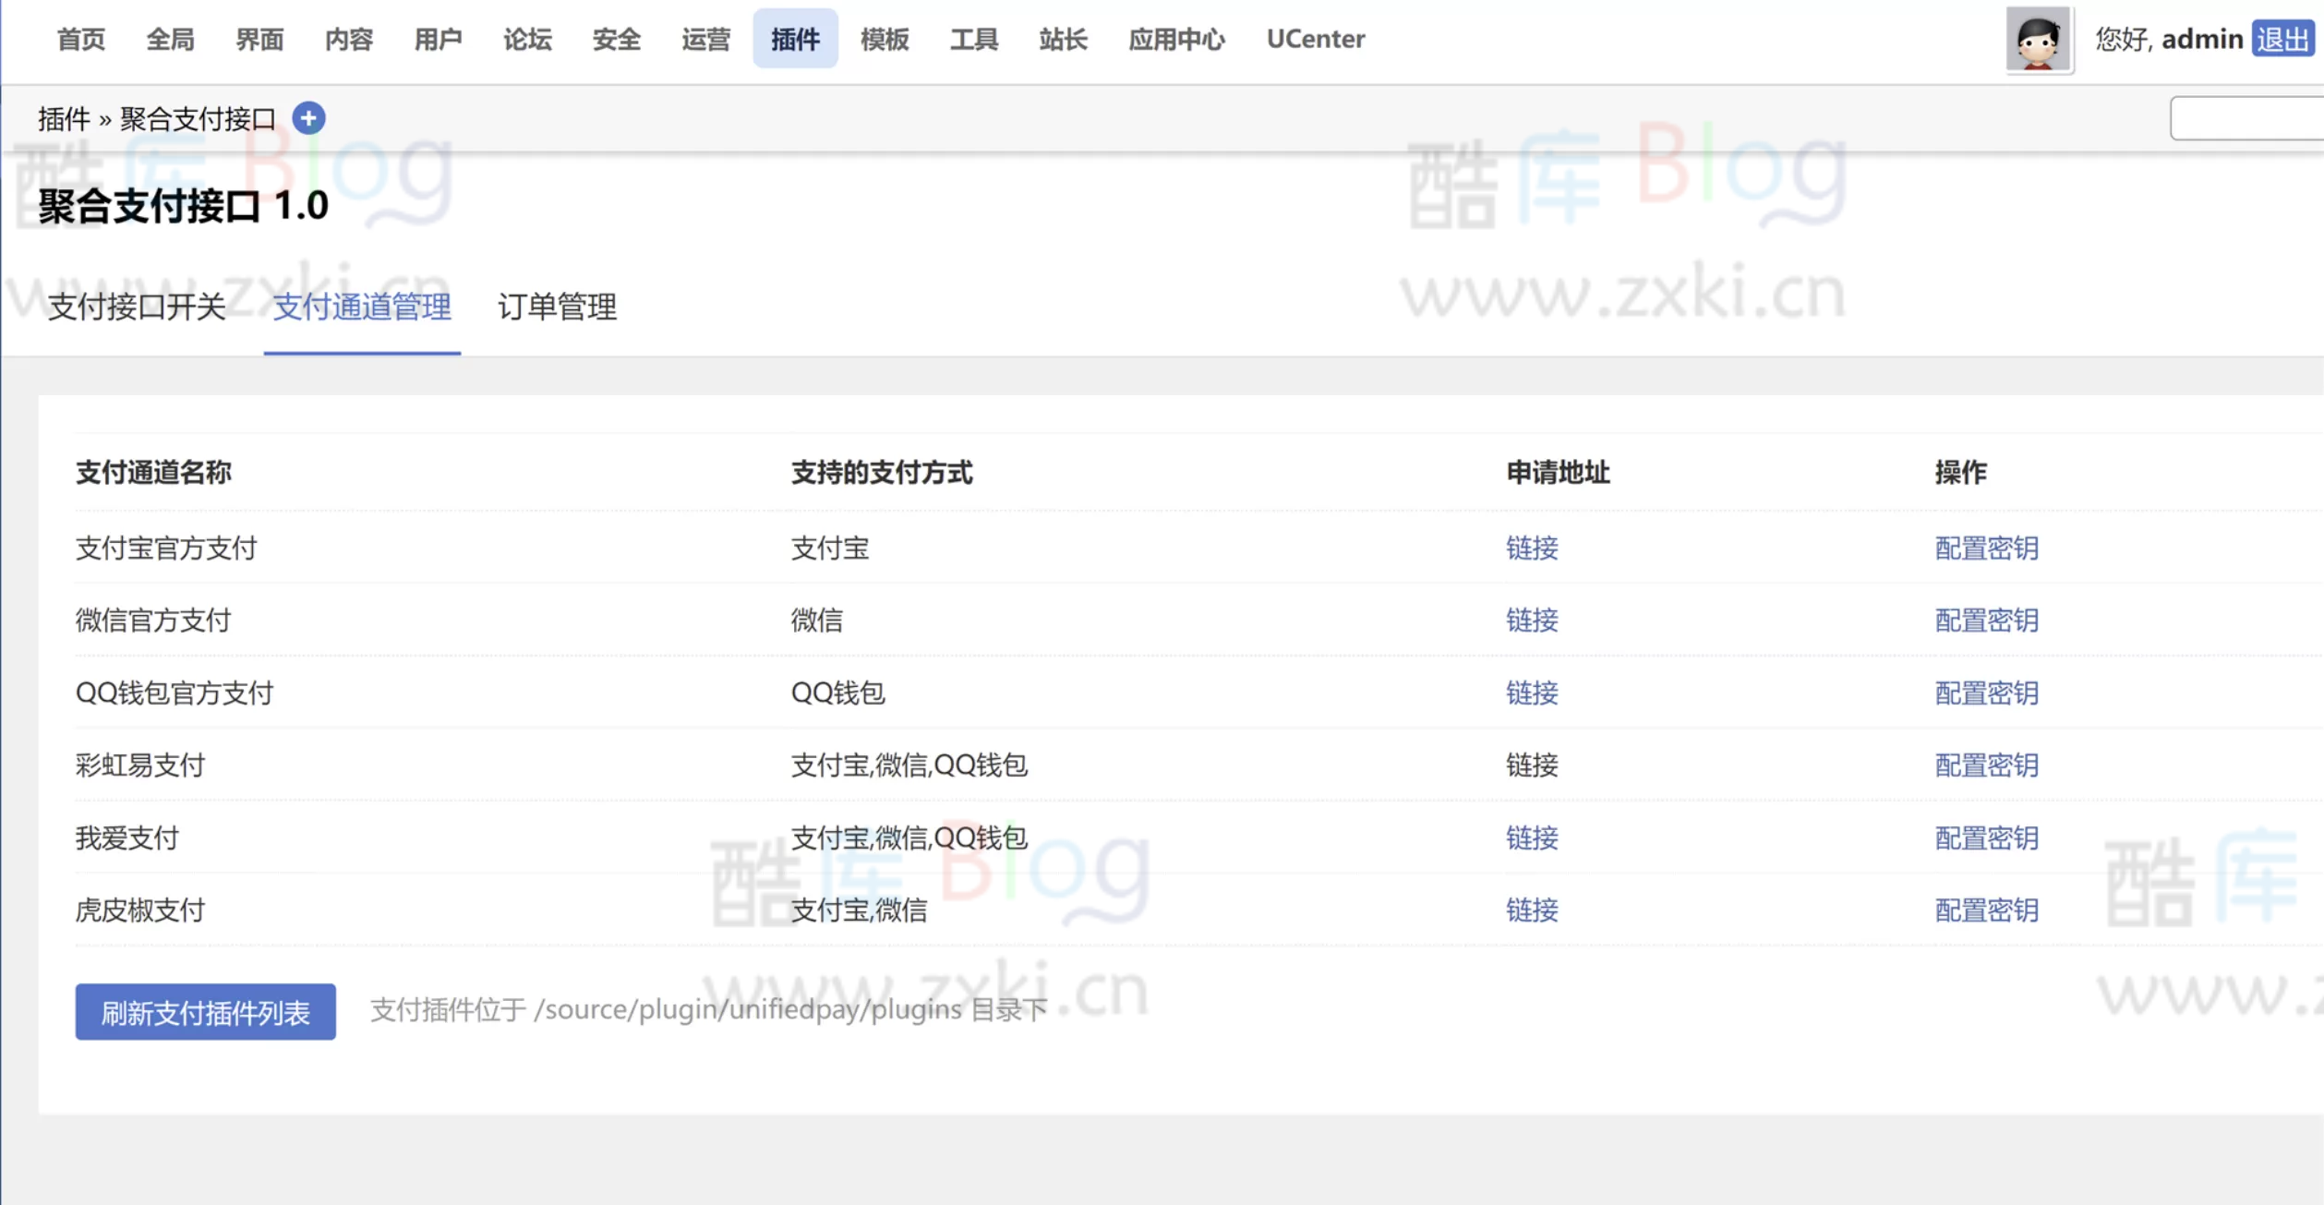This screenshot has width=2324, height=1205.
Task: Click 刷新支付插件列表 button
Action: pyautogui.click(x=205, y=1012)
